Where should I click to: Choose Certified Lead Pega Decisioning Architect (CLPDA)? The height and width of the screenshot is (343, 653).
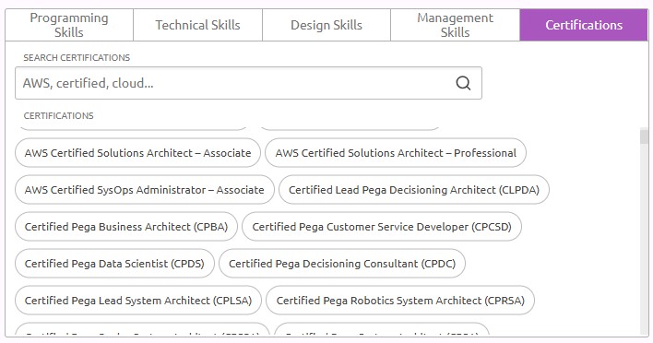tap(414, 190)
